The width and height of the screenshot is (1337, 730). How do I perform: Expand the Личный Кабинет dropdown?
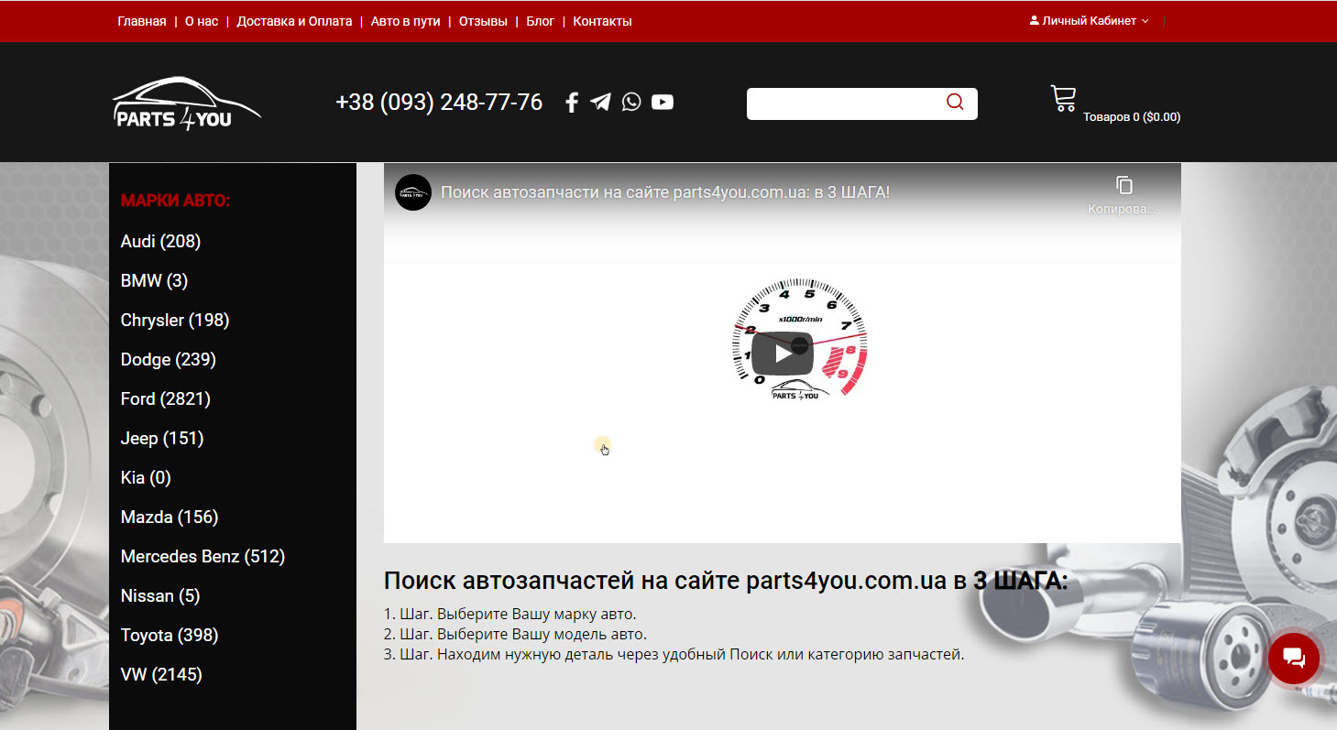(x=1089, y=21)
